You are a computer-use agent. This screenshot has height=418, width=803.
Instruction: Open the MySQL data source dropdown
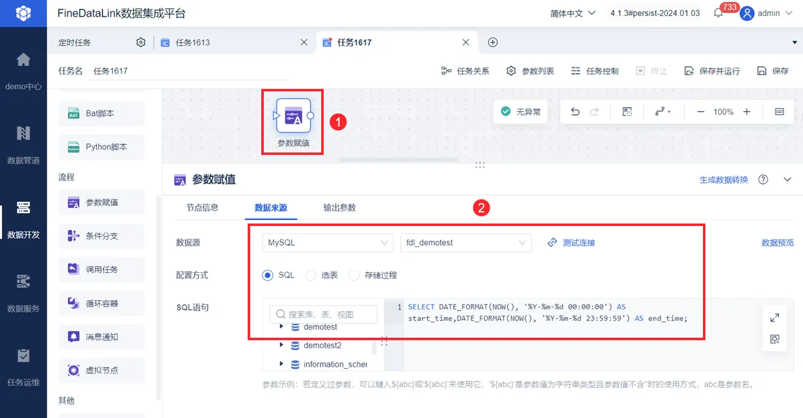tap(327, 243)
